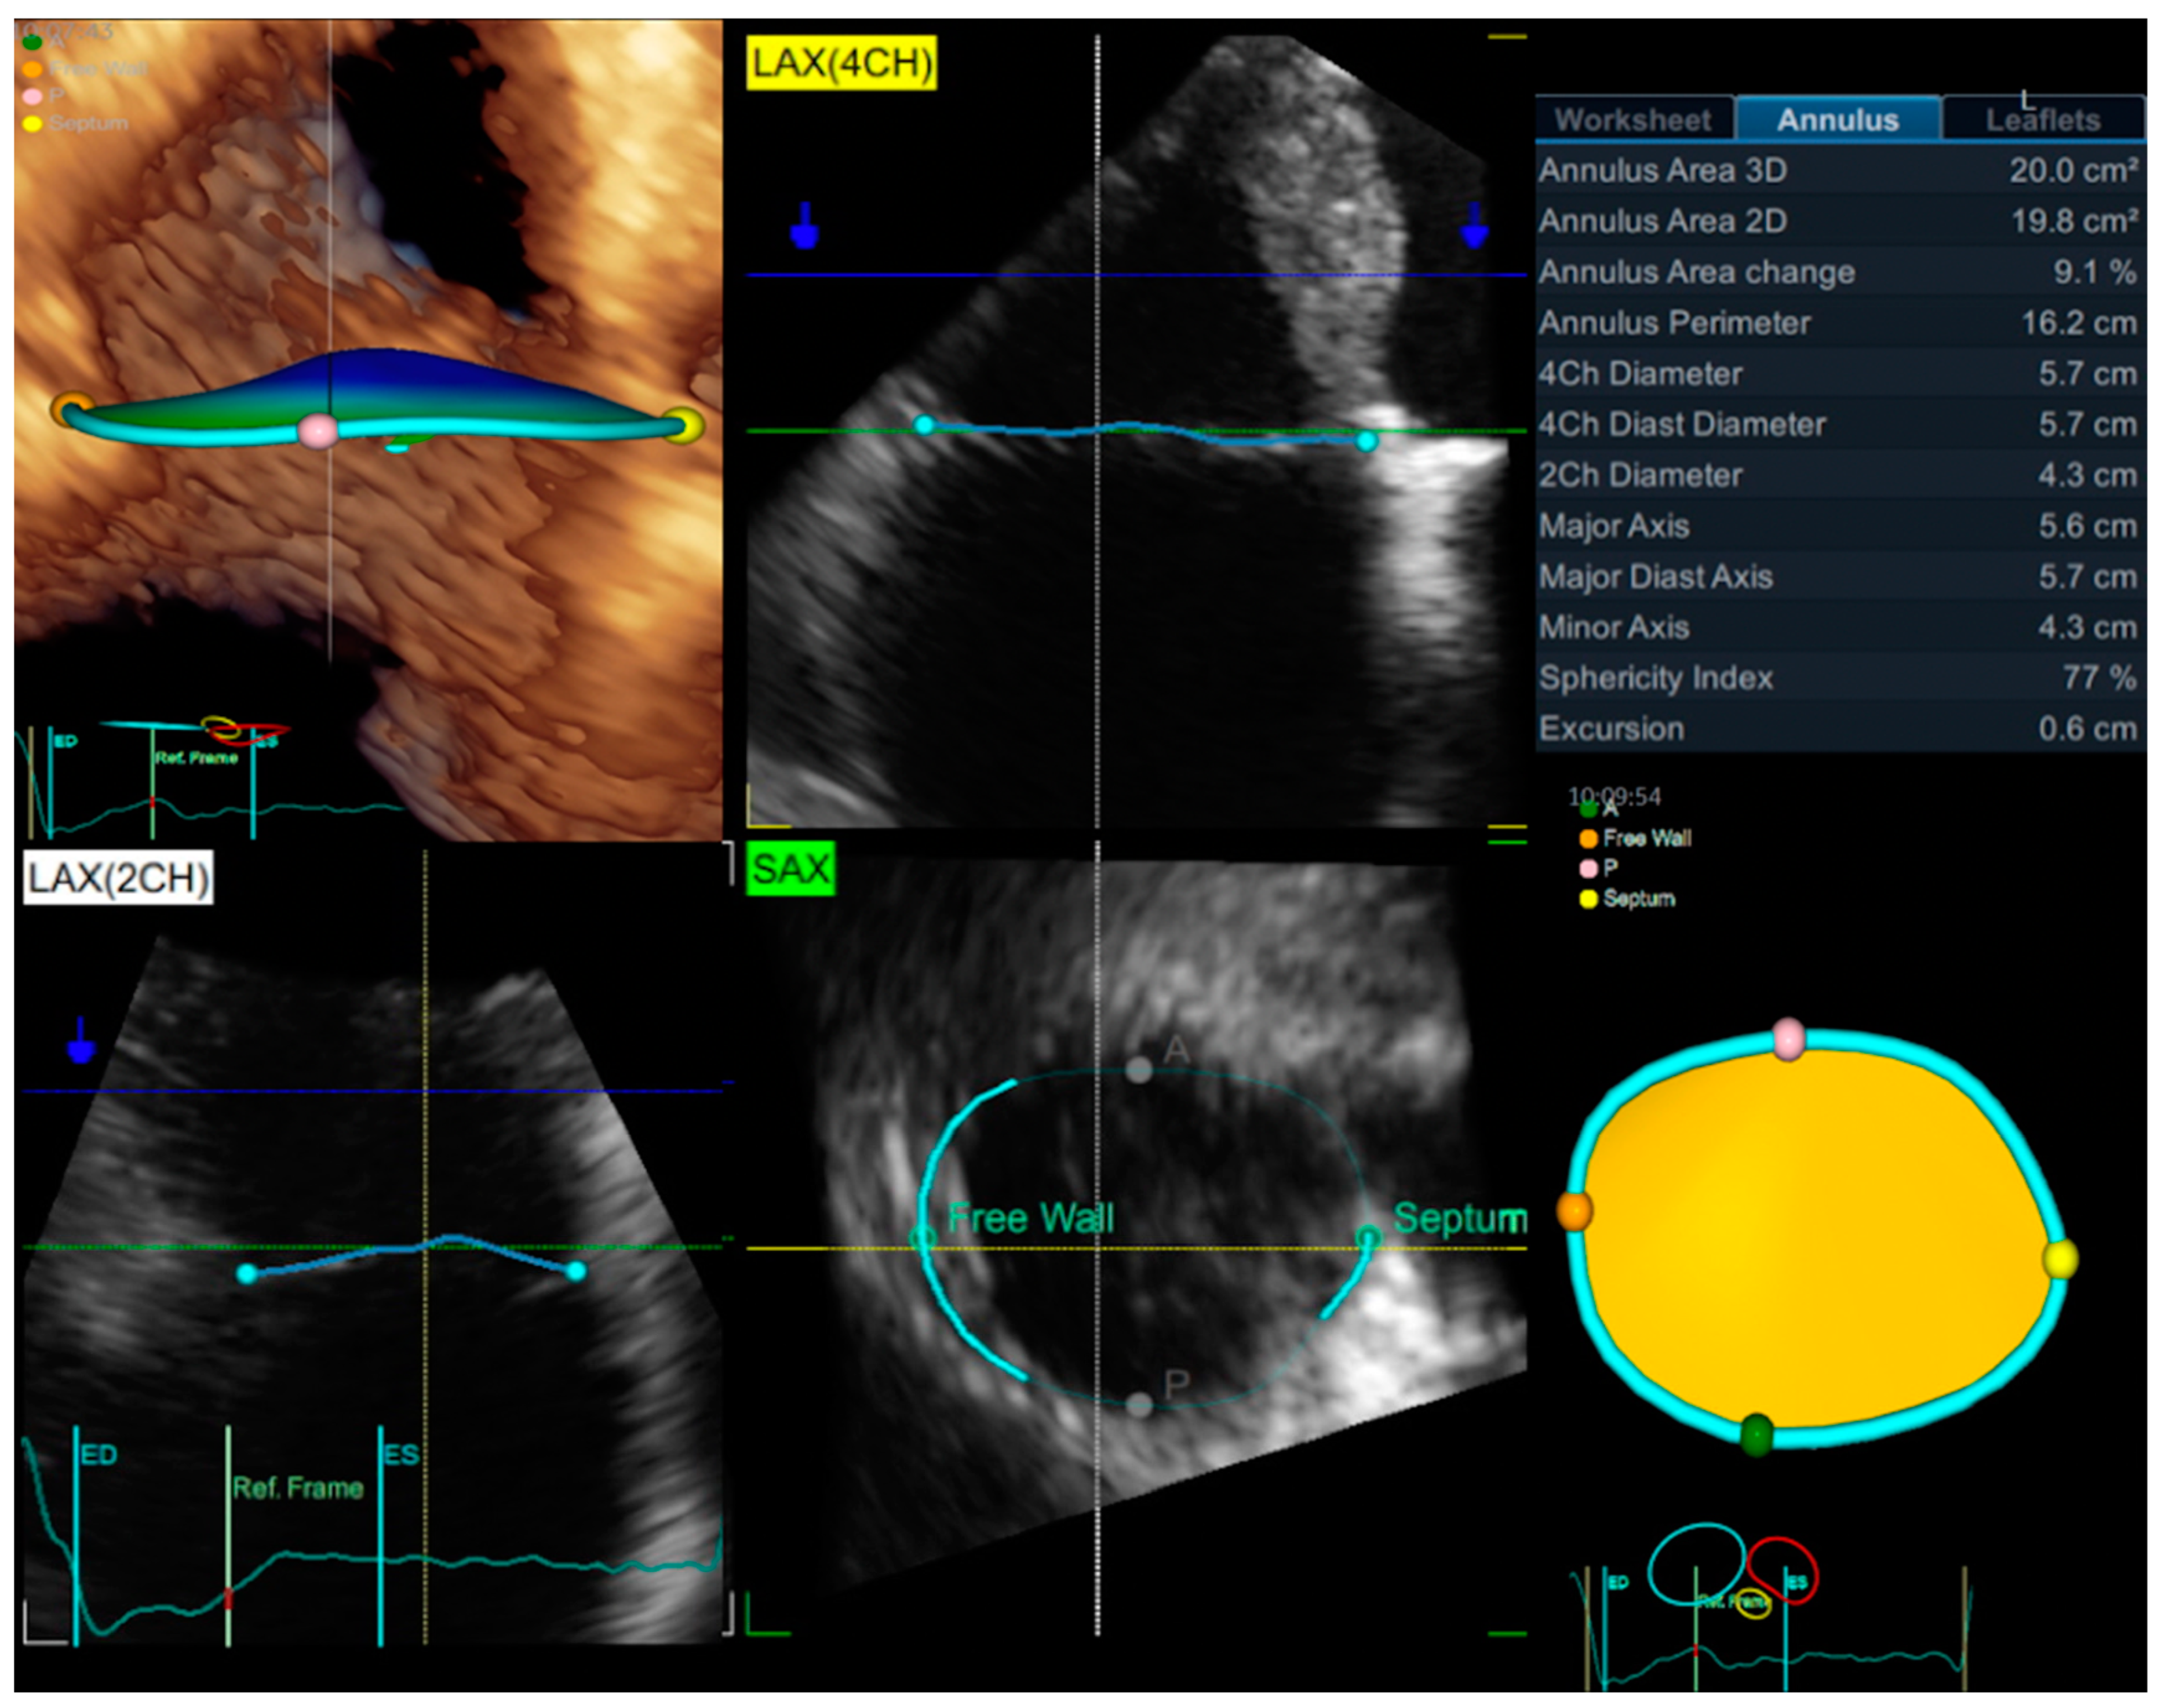The width and height of the screenshot is (2165, 1708).
Task: Click the A point in the SAX view
Action: 1139,1070
